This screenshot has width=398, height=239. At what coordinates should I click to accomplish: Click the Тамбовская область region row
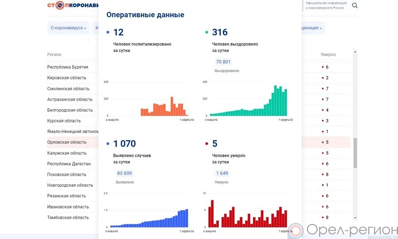(68, 217)
